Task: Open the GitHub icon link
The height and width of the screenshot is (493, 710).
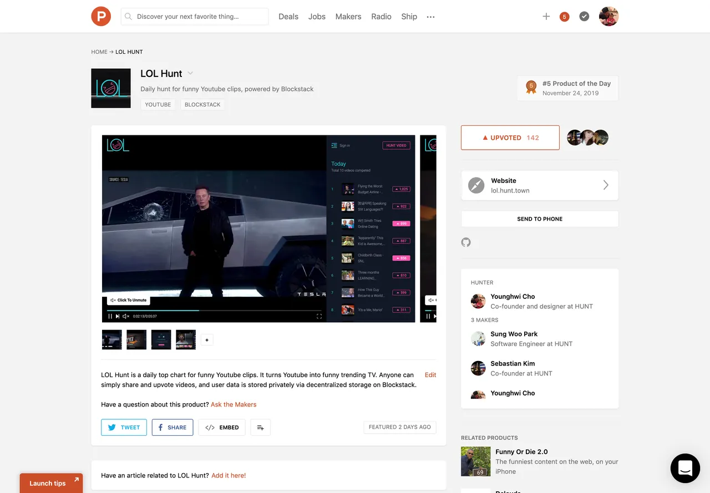Action: pos(466,242)
